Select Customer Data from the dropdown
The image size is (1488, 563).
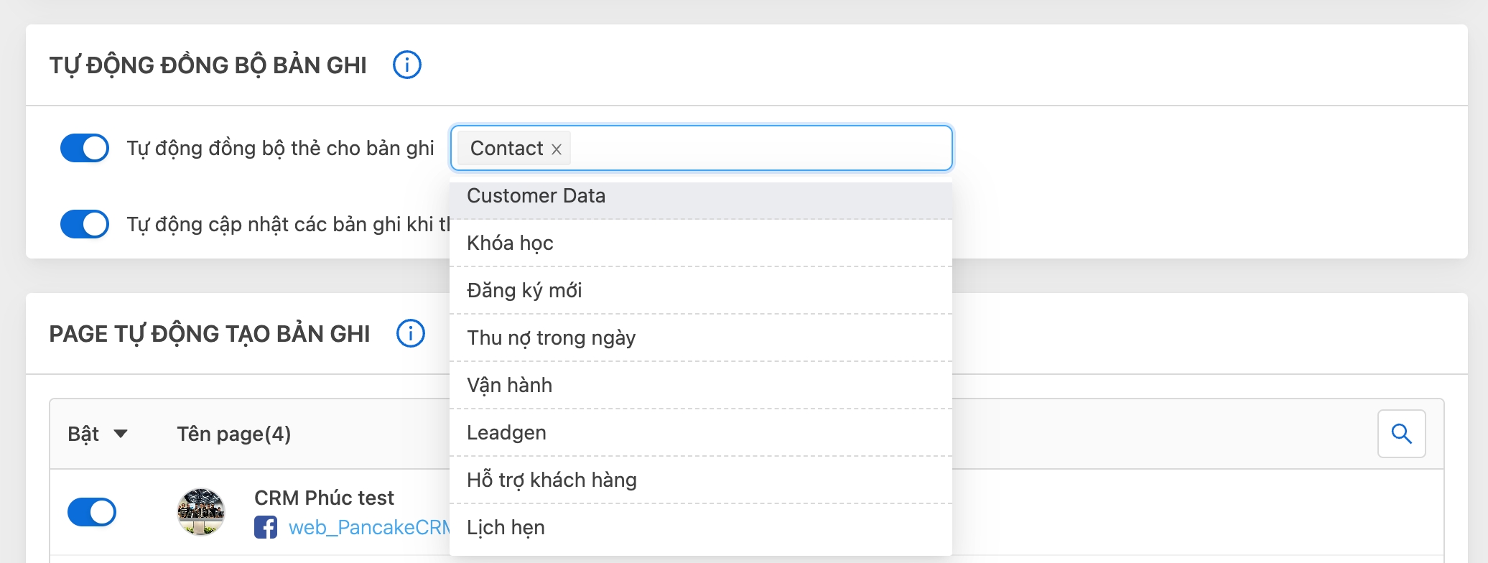tap(536, 196)
